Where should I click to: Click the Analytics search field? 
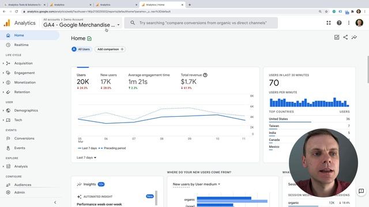201,23
